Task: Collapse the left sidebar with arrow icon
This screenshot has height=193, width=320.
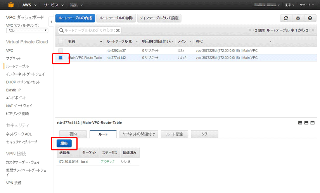Action: [52, 22]
